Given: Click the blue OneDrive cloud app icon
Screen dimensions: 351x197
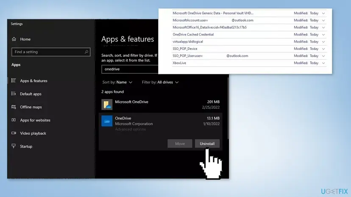Looking at the screenshot, I should [x=107, y=121].
